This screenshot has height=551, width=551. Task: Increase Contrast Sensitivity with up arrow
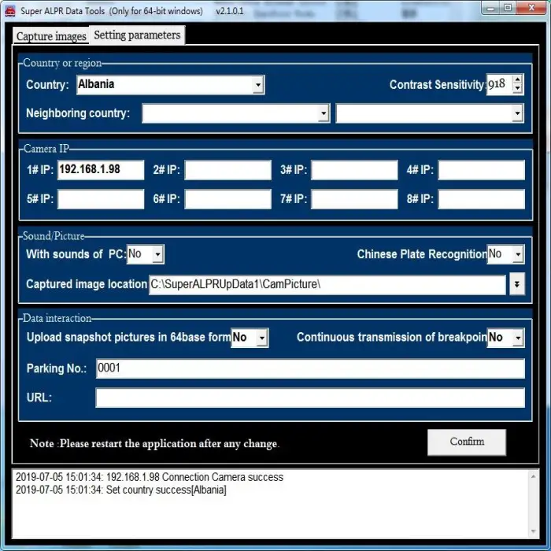point(517,80)
